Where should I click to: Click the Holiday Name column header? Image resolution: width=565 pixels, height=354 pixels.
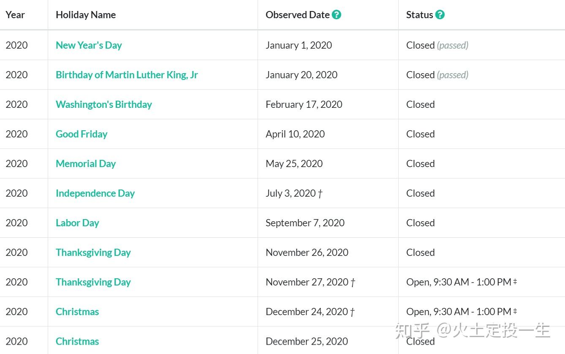click(x=86, y=15)
